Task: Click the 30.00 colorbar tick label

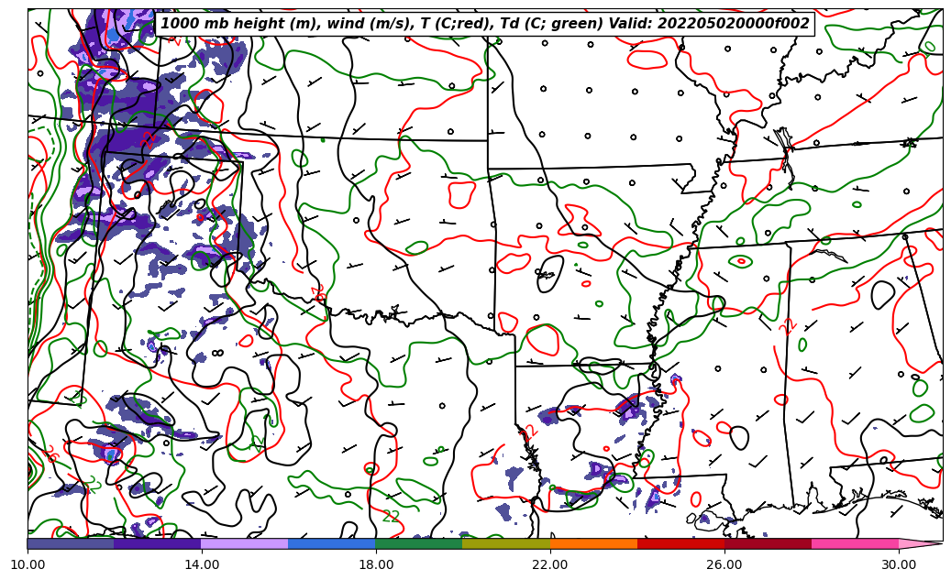Action: coord(899,564)
